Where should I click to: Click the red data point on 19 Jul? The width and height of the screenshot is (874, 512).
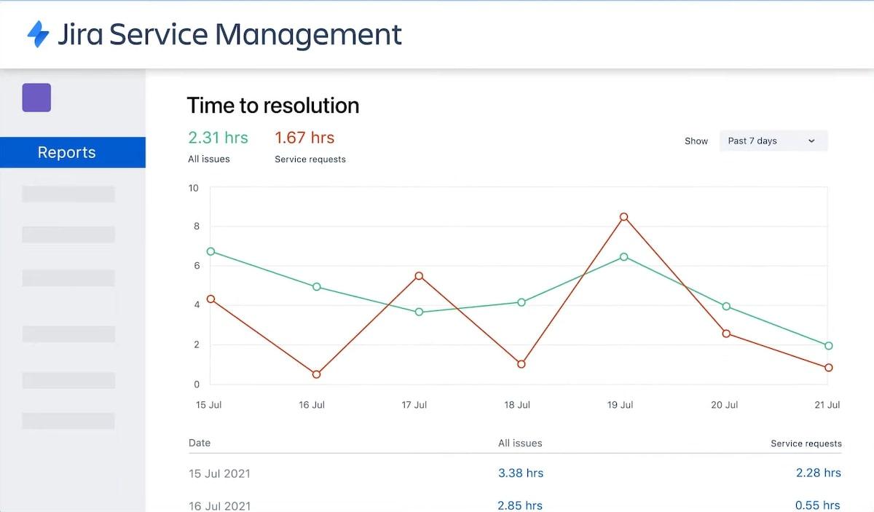click(x=624, y=217)
